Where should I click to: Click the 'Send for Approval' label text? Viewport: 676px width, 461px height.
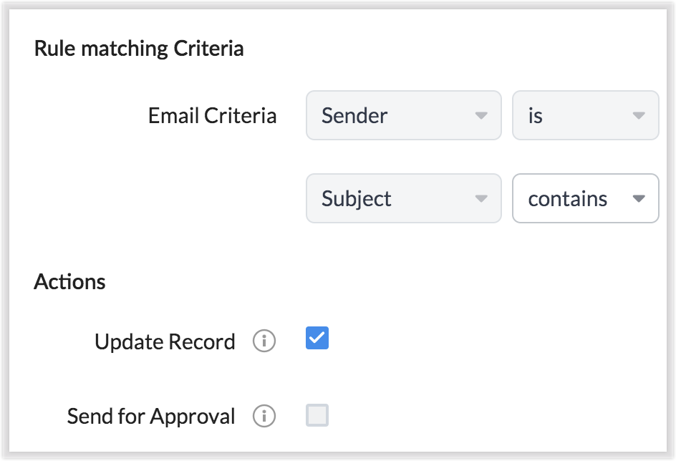pyautogui.click(x=151, y=416)
